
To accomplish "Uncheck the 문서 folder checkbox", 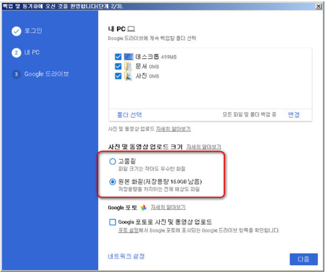I will pyautogui.click(x=118, y=66).
